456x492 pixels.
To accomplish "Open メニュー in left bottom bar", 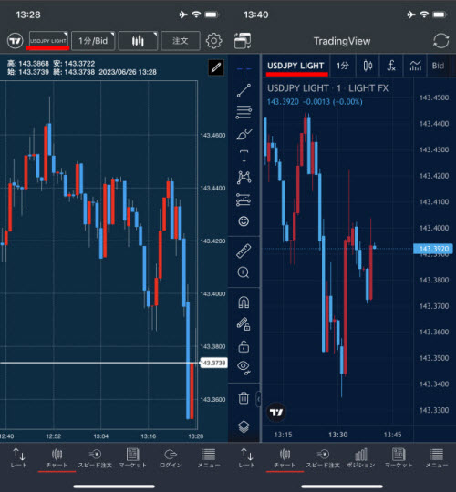I will 209,458.
